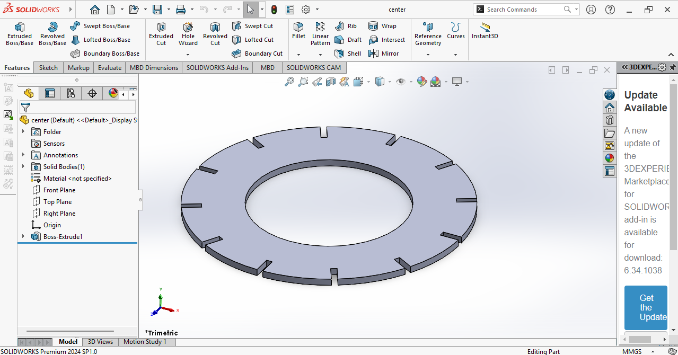Viewport: 678px width, 355px height.
Task: Open the Curves tool
Action: pos(455,31)
